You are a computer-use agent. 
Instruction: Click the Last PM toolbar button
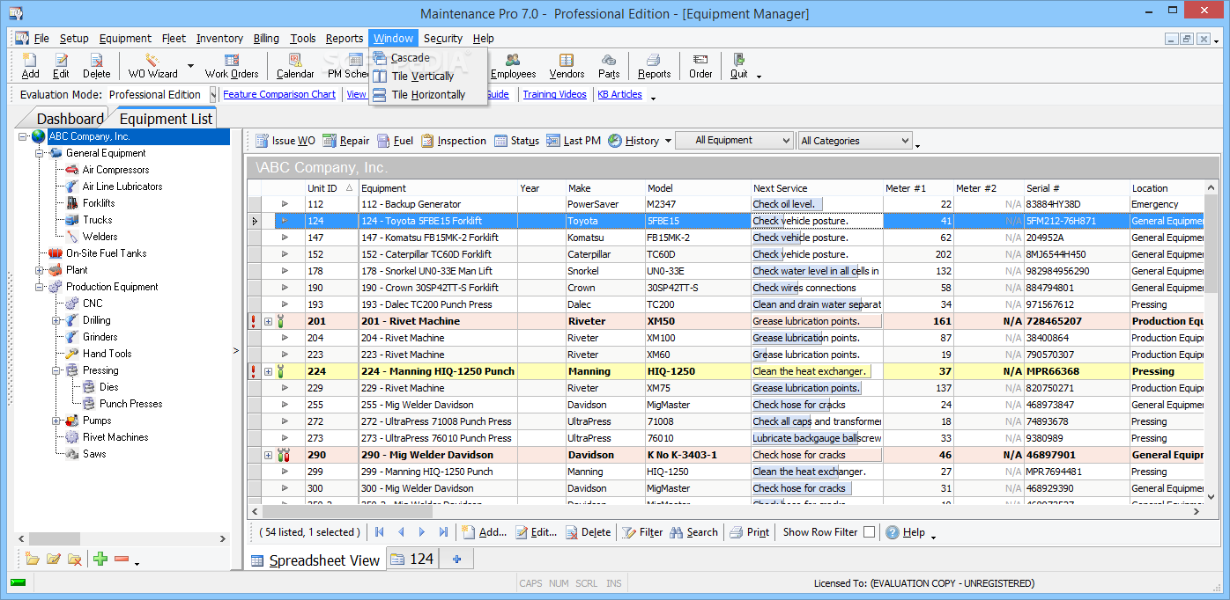click(574, 141)
